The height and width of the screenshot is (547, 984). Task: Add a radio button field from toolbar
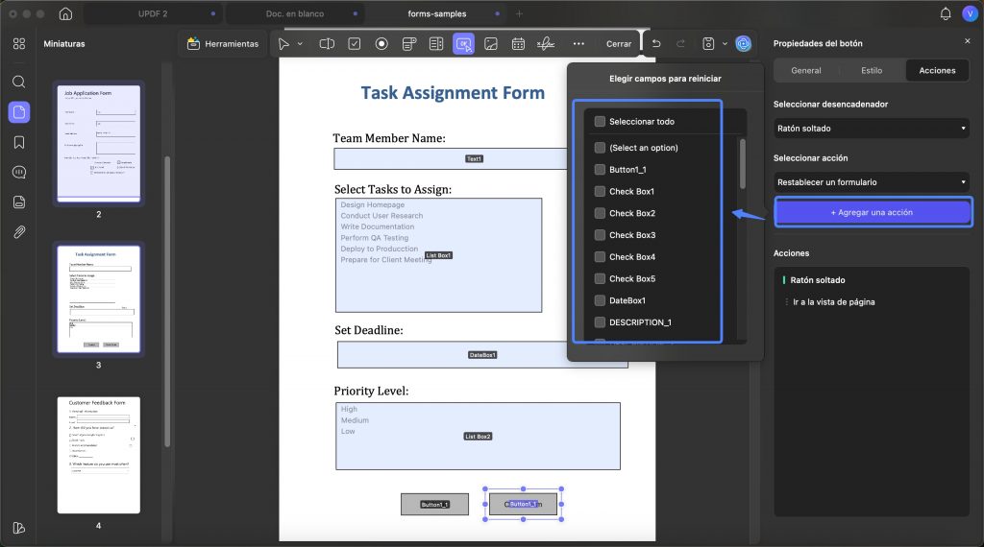(381, 44)
